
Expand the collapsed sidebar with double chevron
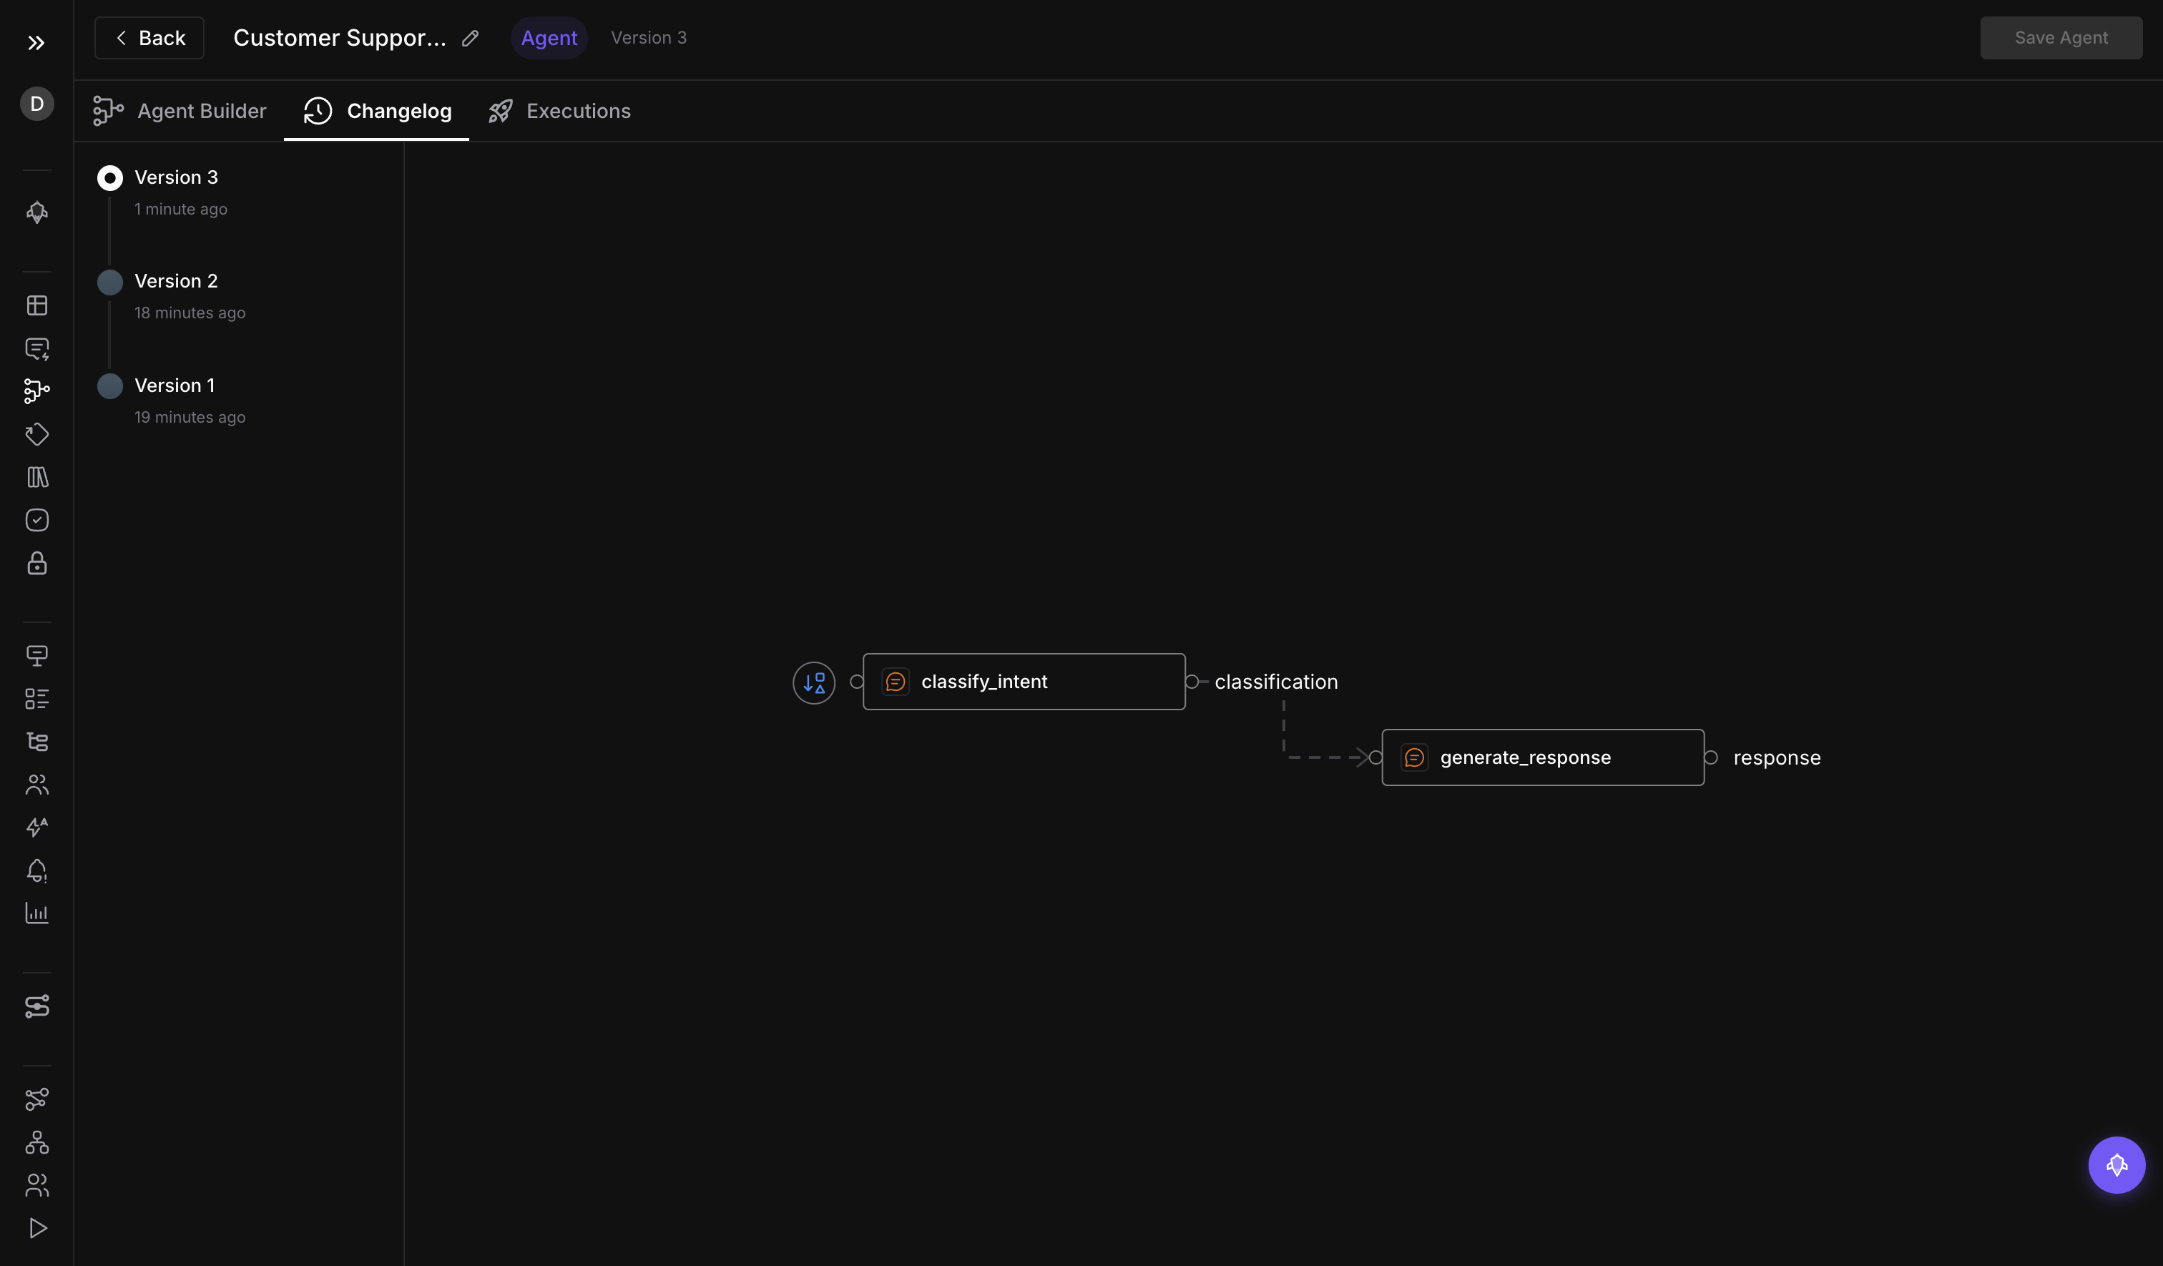[x=36, y=43]
